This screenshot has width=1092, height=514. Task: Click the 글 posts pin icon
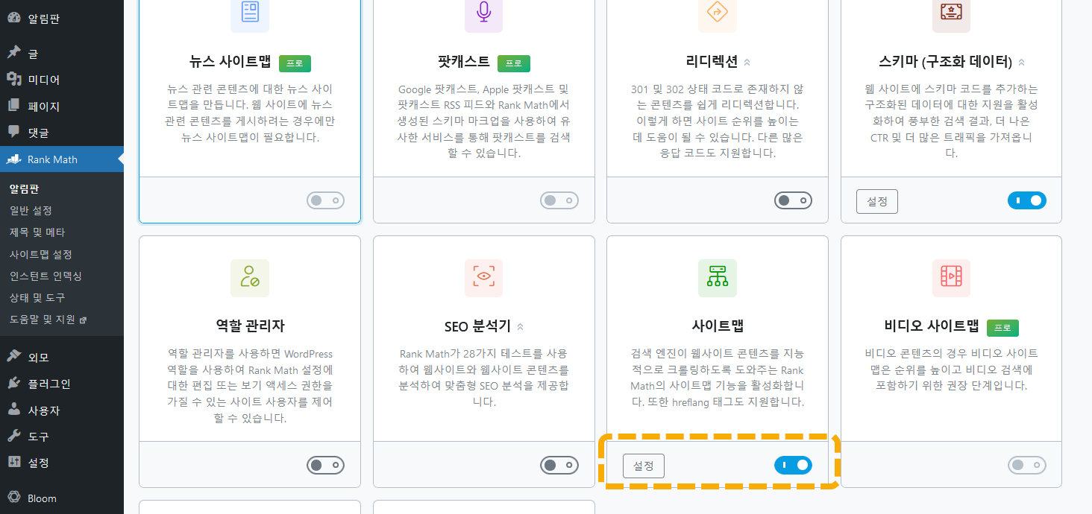pos(13,53)
